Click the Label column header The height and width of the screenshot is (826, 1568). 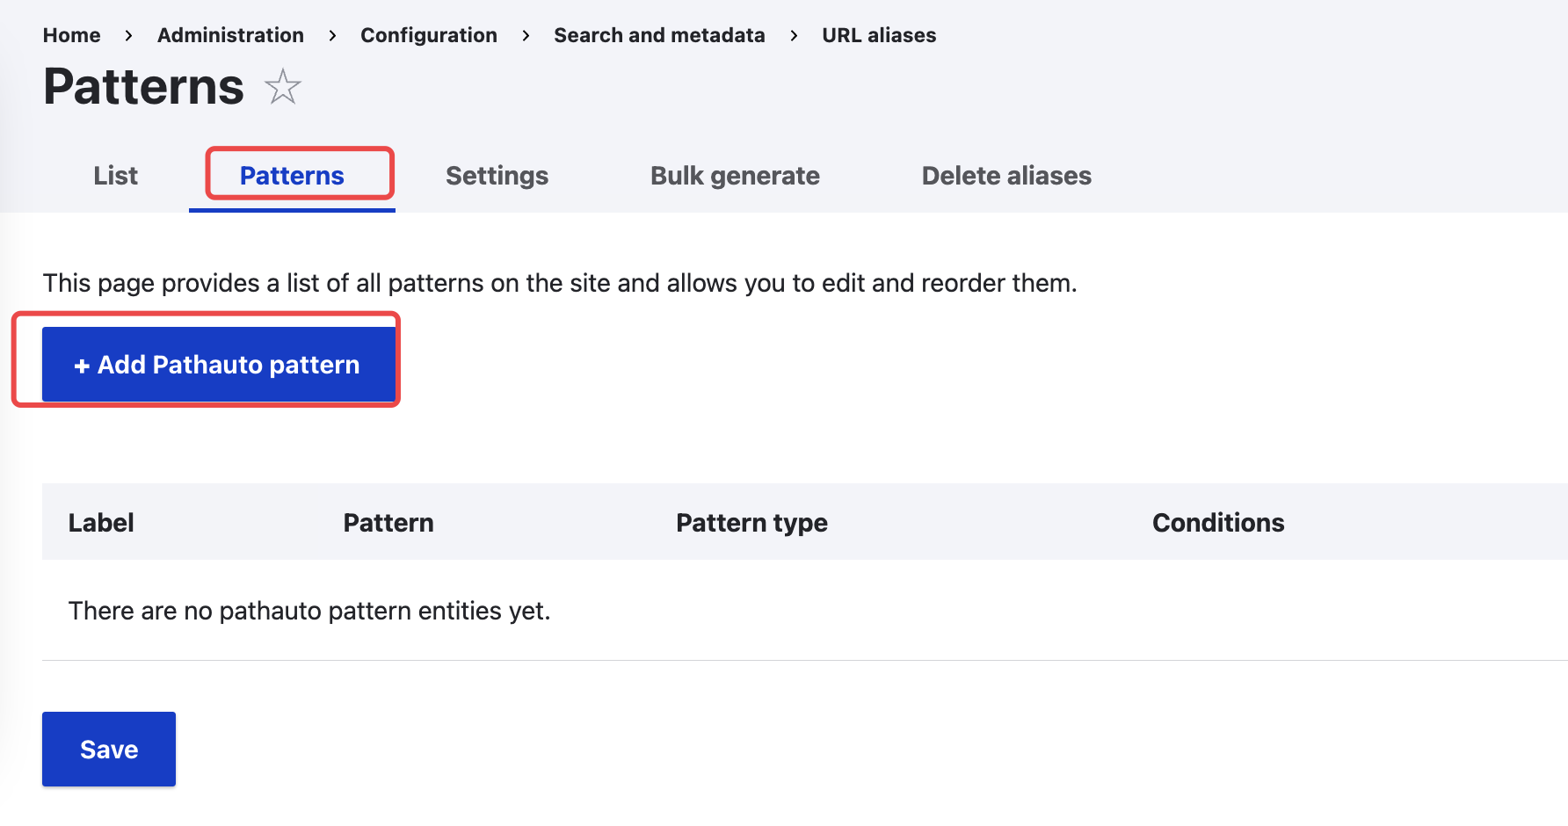[x=101, y=523]
